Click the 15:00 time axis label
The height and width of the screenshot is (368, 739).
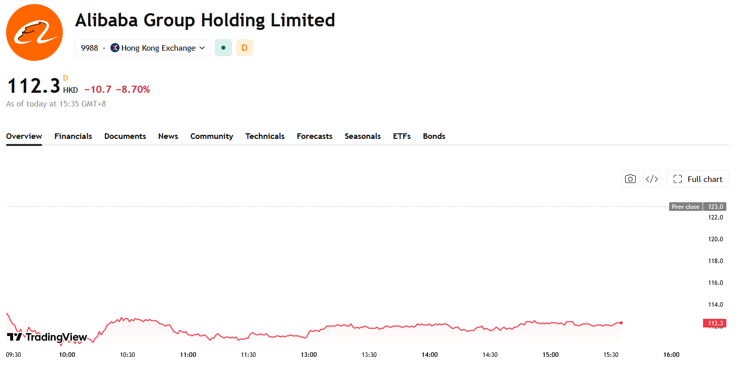tap(551, 354)
